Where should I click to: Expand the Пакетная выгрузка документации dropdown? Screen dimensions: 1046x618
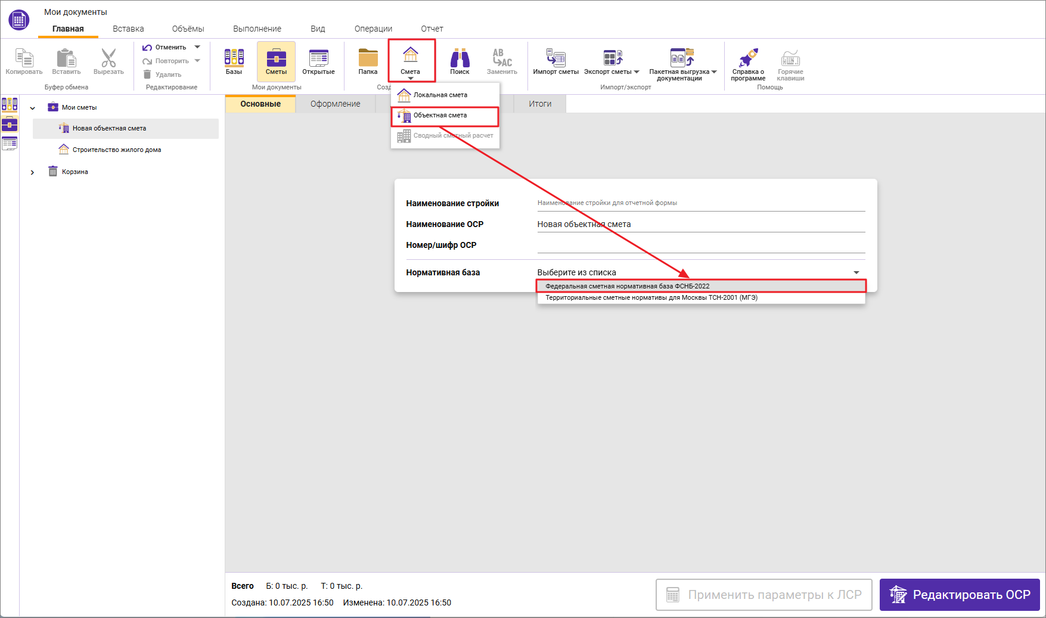(714, 72)
